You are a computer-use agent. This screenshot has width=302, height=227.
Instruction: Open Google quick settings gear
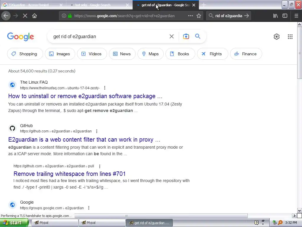[277, 36]
